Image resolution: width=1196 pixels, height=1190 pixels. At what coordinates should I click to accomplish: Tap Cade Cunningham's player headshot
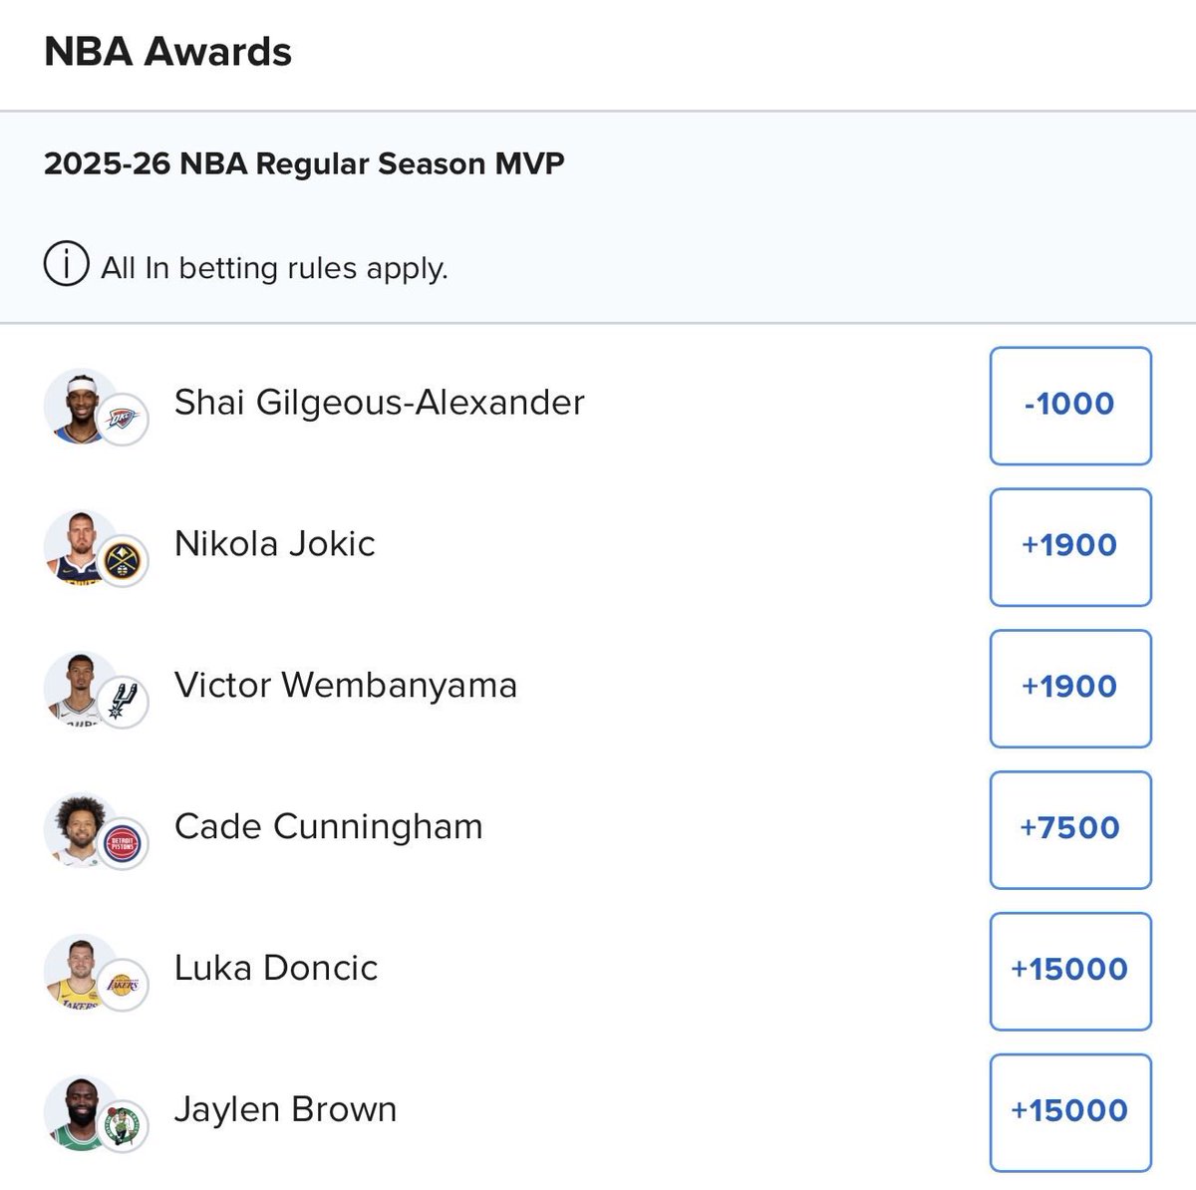click(80, 829)
